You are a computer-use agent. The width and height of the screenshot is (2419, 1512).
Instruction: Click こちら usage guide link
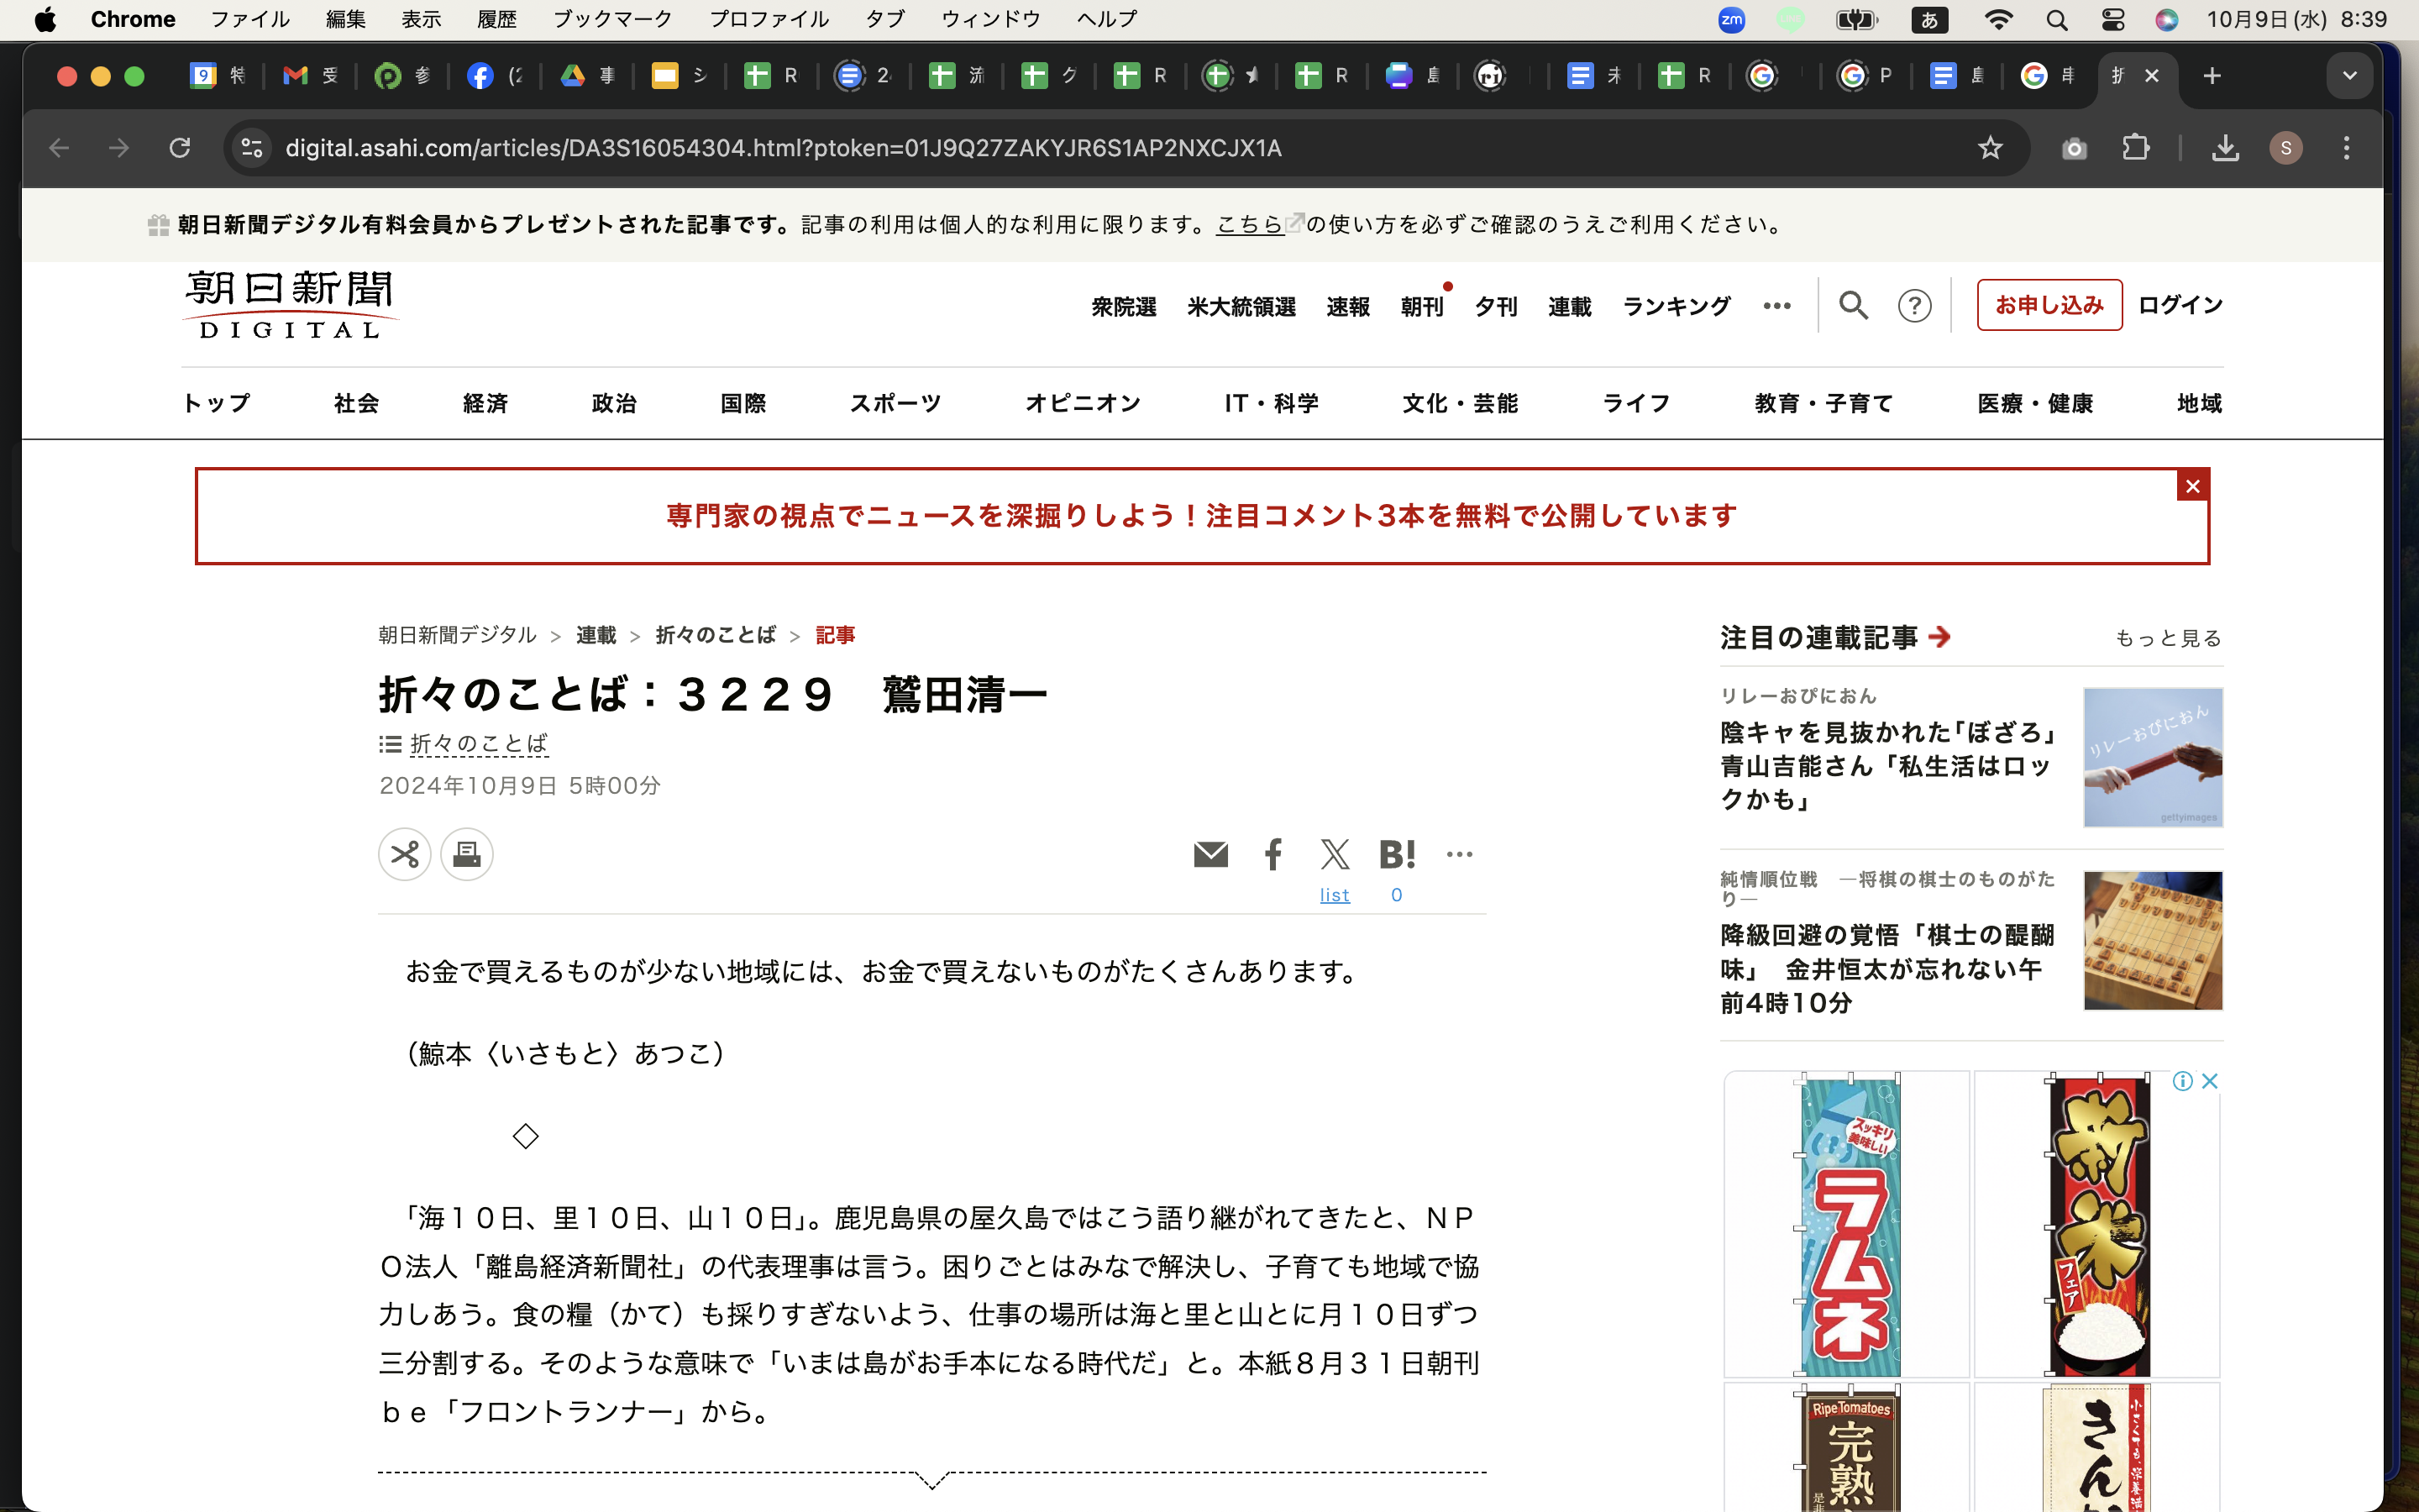pyautogui.click(x=1248, y=224)
